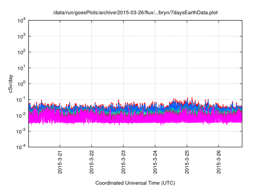Click the 2015-3-23 date tick label
The width and height of the screenshot is (267, 187).
(123, 162)
